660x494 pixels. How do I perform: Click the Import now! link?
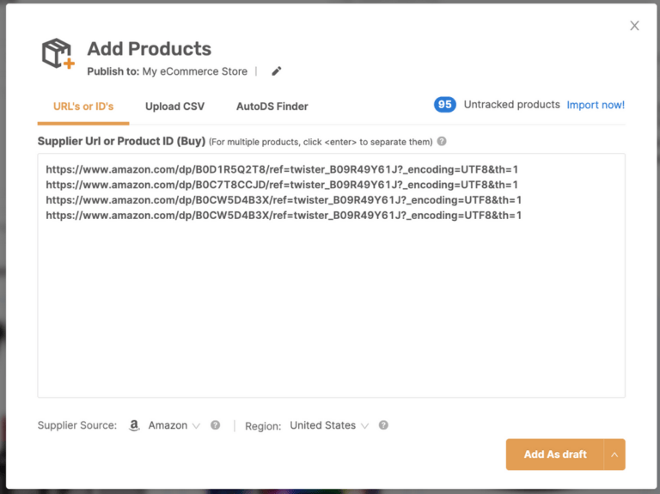click(x=596, y=105)
